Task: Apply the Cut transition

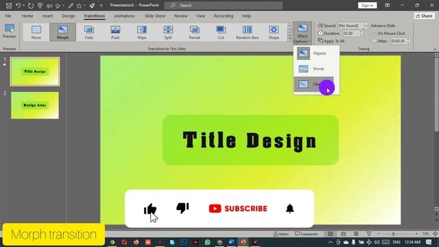Action: click(x=221, y=32)
